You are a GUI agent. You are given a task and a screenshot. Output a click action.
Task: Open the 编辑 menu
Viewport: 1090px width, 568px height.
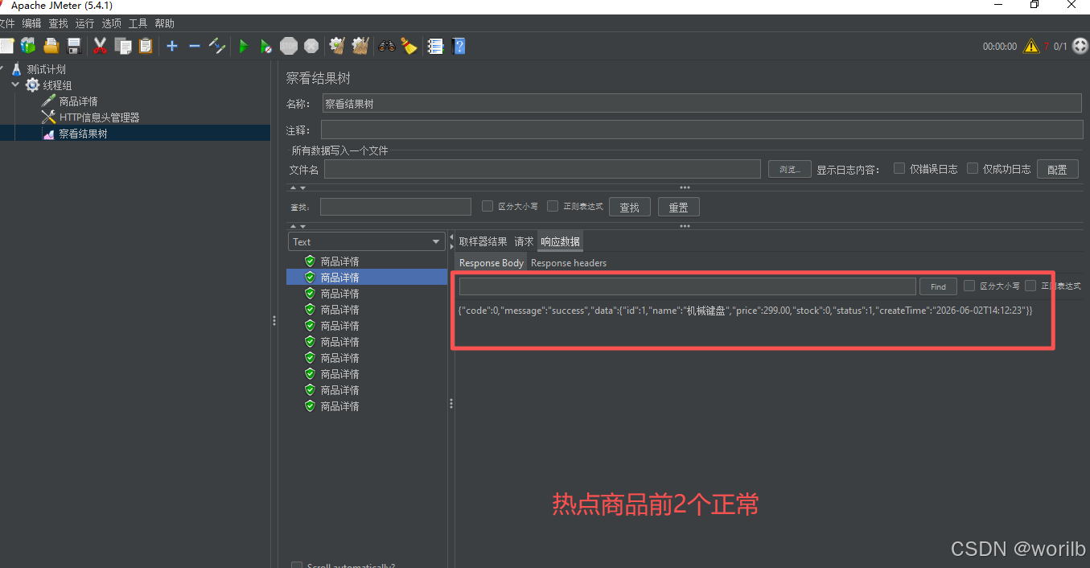(x=32, y=24)
